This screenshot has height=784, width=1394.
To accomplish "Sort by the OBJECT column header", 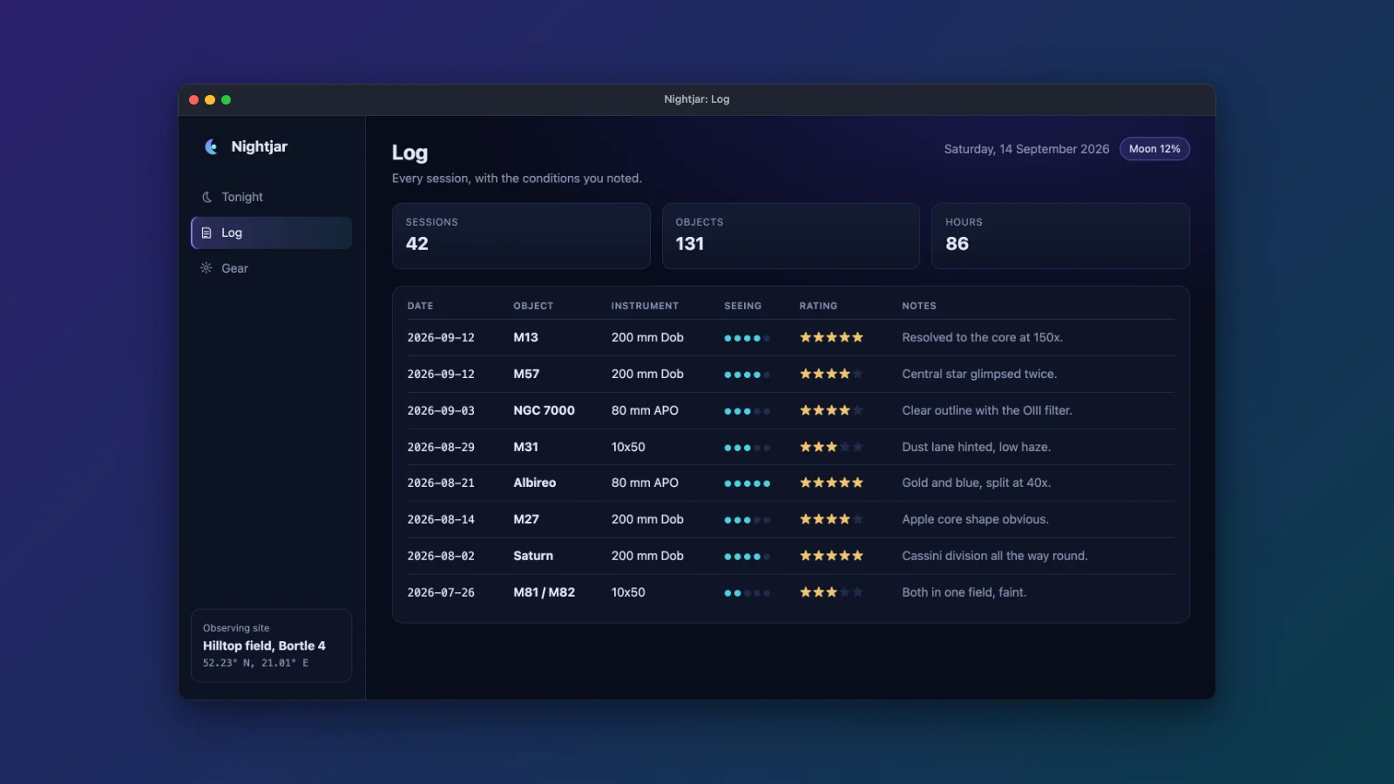I will coord(533,306).
